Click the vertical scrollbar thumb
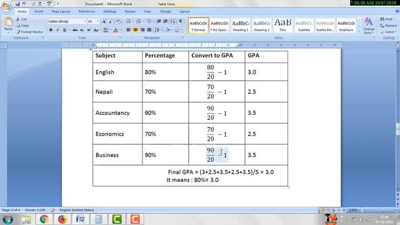The width and height of the screenshot is (400, 225). click(398, 129)
